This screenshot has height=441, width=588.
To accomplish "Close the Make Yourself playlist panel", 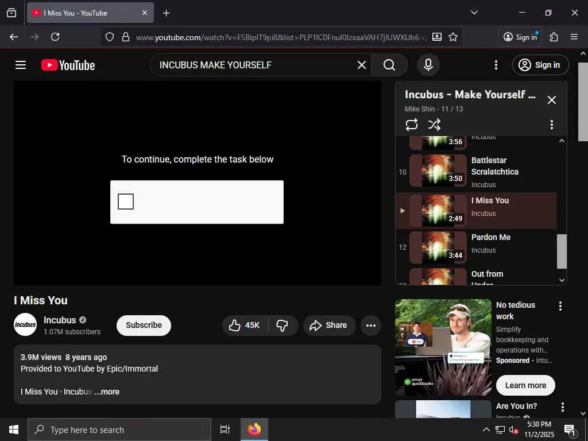I will (x=551, y=100).
